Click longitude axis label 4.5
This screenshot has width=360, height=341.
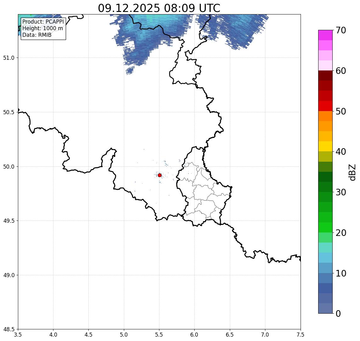click(x=89, y=335)
